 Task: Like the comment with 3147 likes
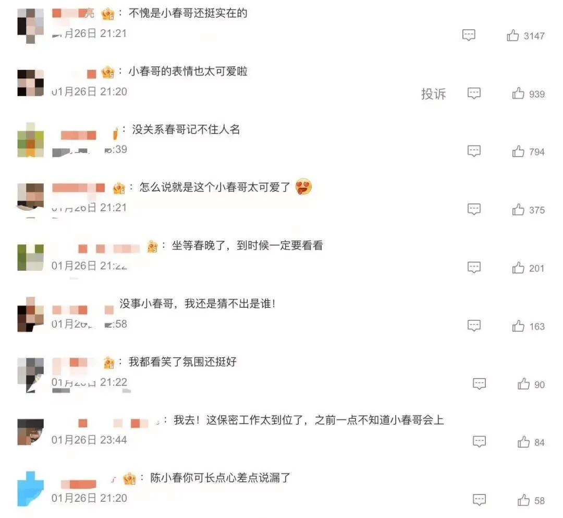pos(513,35)
